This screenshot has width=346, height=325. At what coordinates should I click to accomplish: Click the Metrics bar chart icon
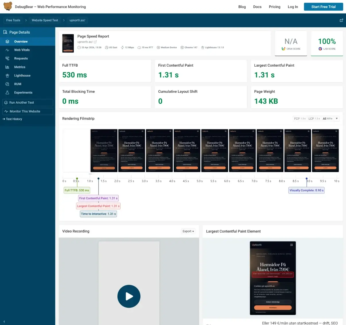[7, 67]
